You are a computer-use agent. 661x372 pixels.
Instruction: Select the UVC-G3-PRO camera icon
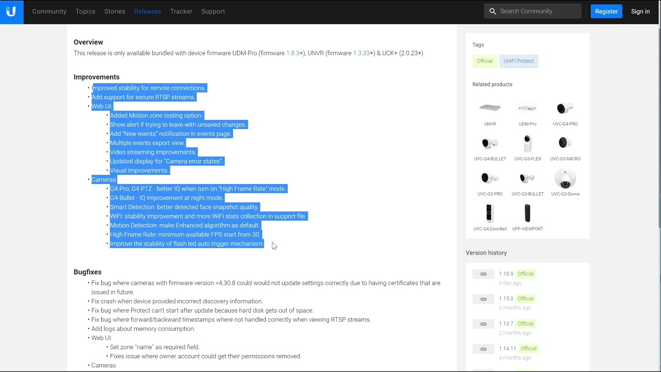click(490, 178)
